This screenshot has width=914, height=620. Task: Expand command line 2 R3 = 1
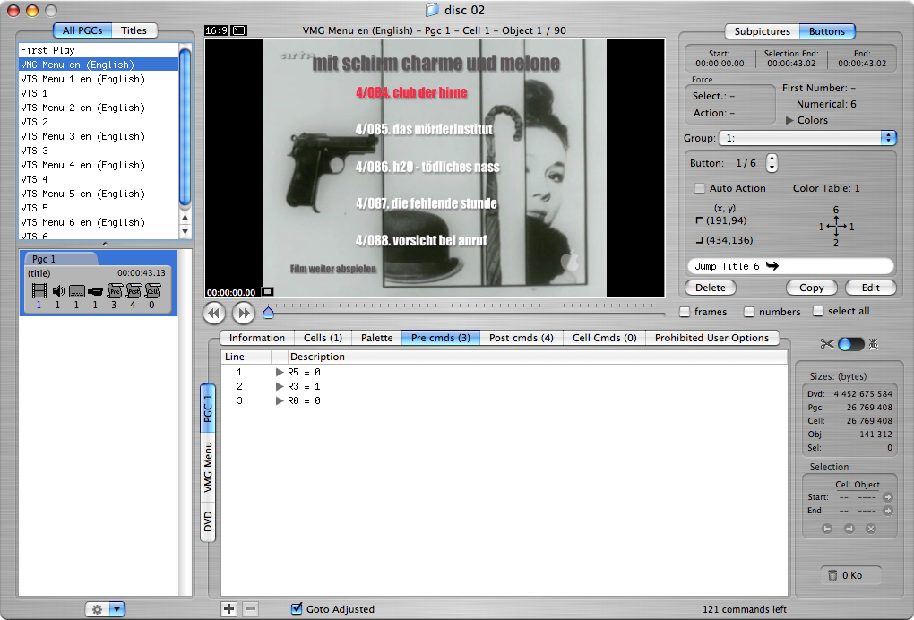click(280, 386)
